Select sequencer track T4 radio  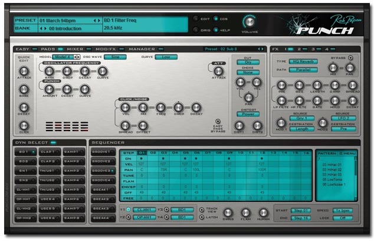tap(166, 217)
